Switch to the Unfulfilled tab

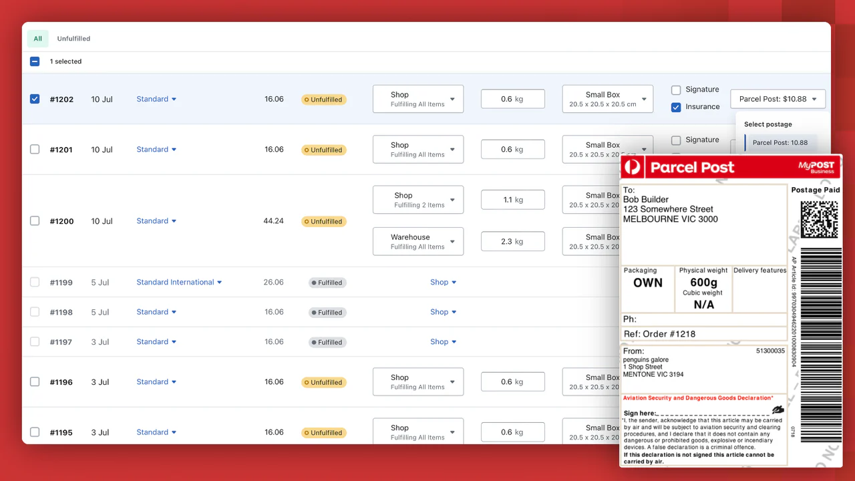[x=73, y=38]
